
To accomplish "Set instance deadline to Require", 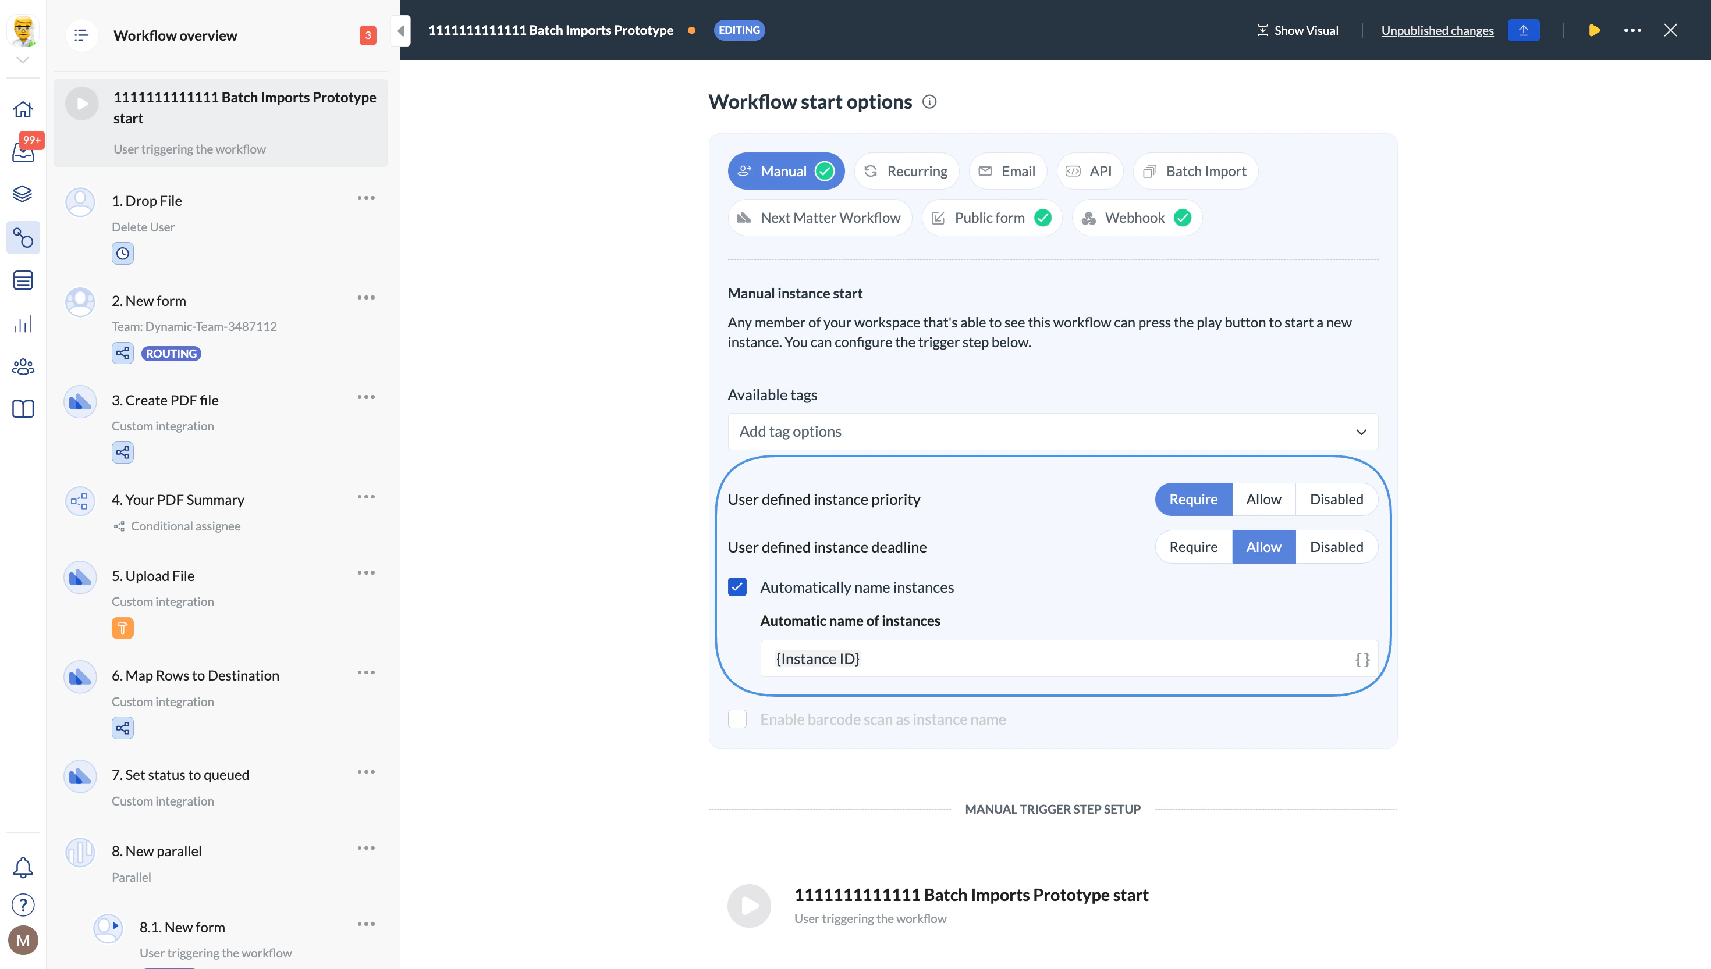I will click(1193, 547).
